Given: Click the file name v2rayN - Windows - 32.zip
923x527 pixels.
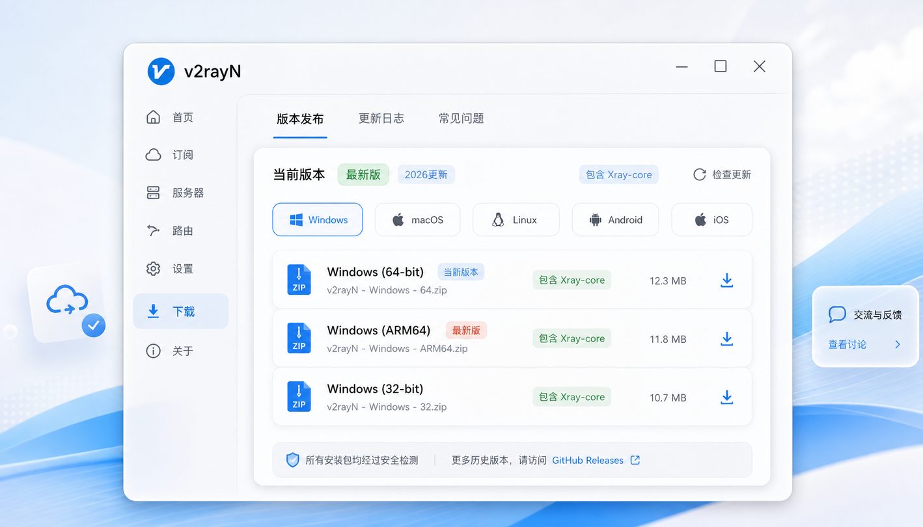Looking at the screenshot, I should click(x=387, y=407).
